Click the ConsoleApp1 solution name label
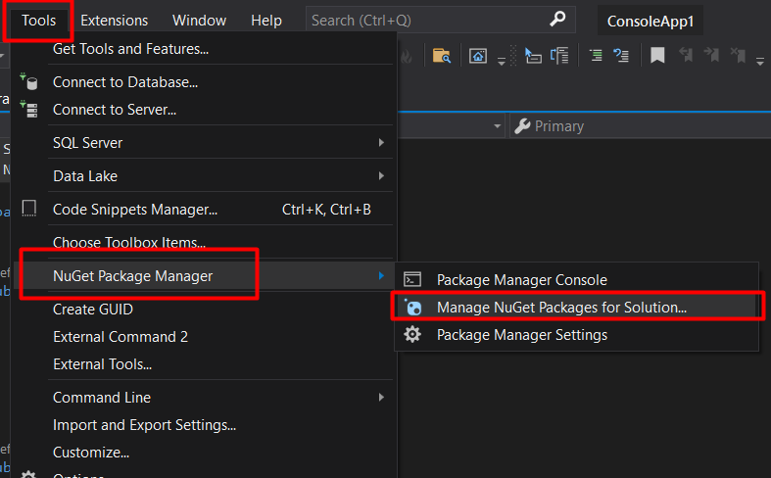The width and height of the screenshot is (771, 478). pyautogui.click(x=651, y=22)
